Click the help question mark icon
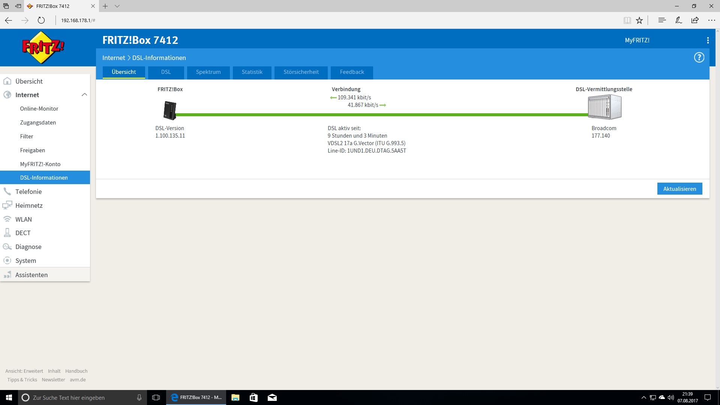720x405 pixels. 699,57
